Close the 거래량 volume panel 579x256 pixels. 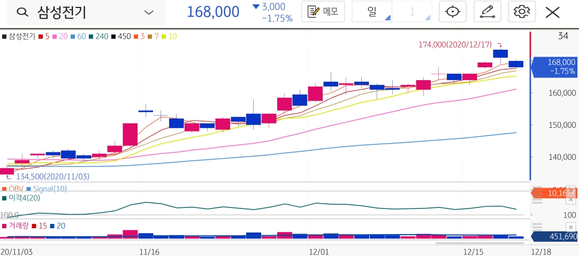pyautogui.click(x=572, y=227)
